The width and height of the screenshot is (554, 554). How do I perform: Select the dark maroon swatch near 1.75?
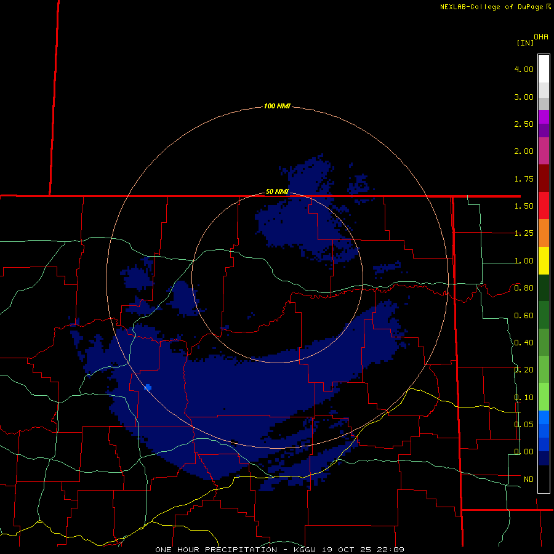(544, 179)
